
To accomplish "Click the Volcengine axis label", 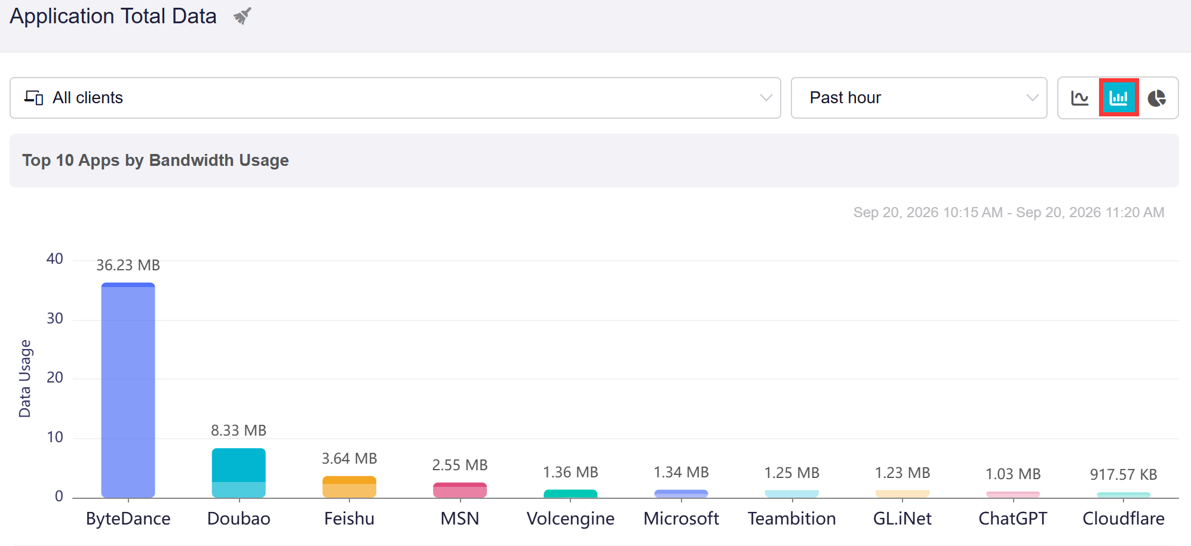I will 570,519.
